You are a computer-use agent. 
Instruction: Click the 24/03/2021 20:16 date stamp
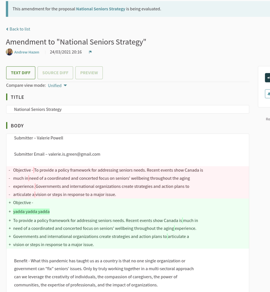point(66,52)
